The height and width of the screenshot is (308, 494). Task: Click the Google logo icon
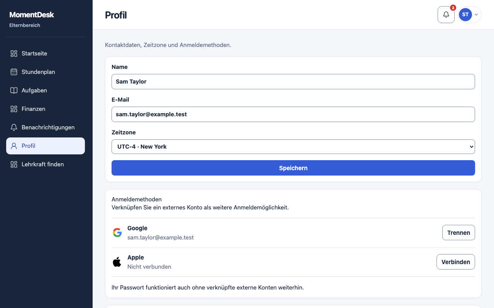tap(117, 233)
